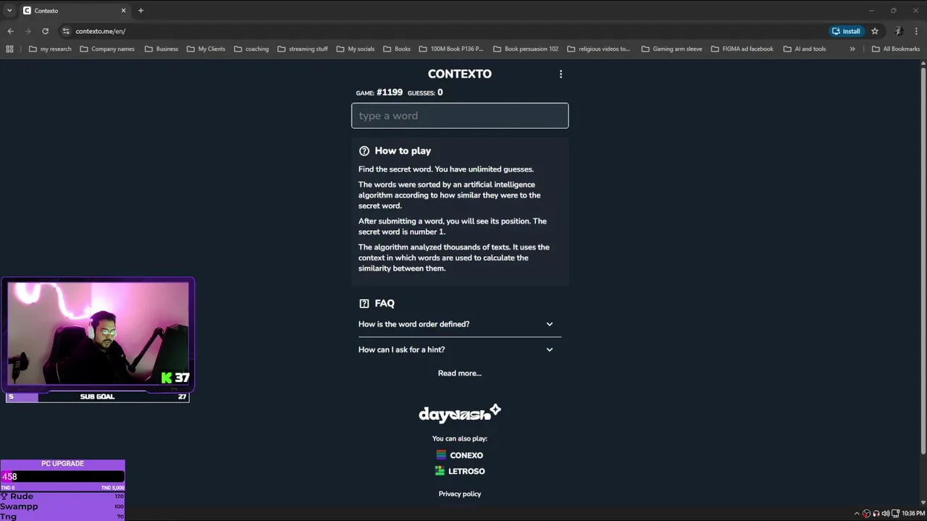Viewport: 927px width, 521px height.
Task: Click the vertical page scrollbar
Action: pyautogui.click(x=923, y=260)
